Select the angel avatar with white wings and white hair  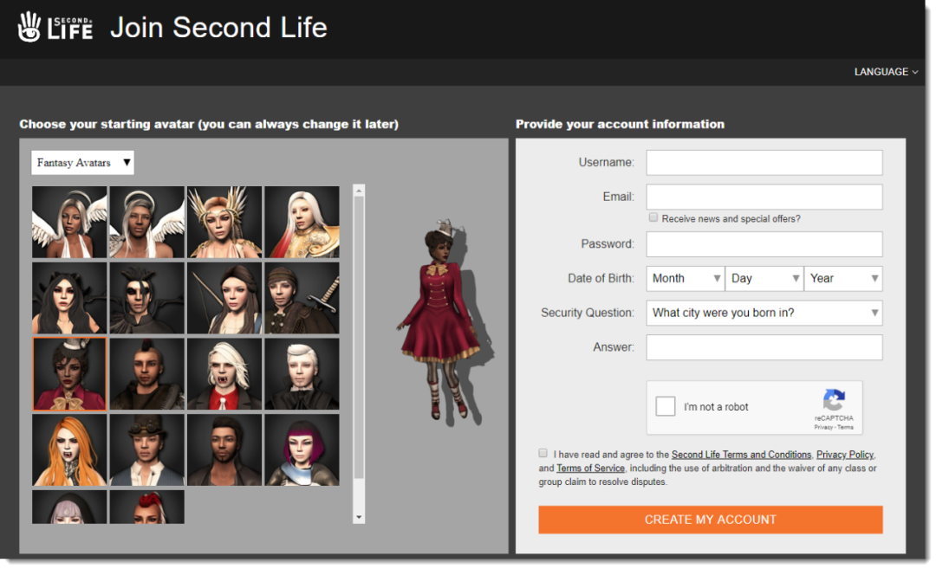pos(69,222)
